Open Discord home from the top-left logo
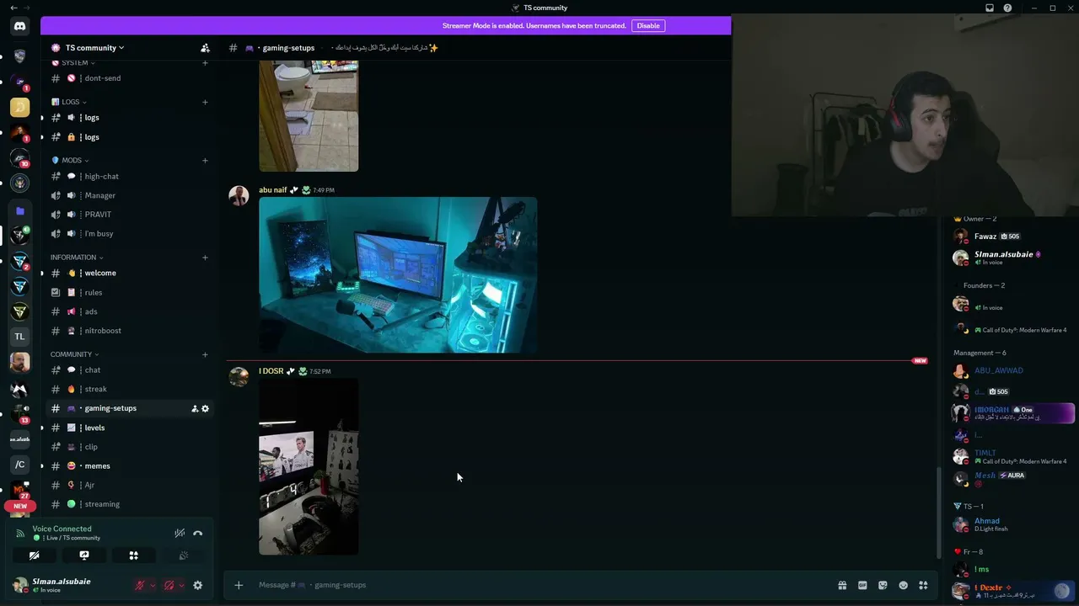The height and width of the screenshot is (606, 1079). pyautogui.click(x=19, y=26)
